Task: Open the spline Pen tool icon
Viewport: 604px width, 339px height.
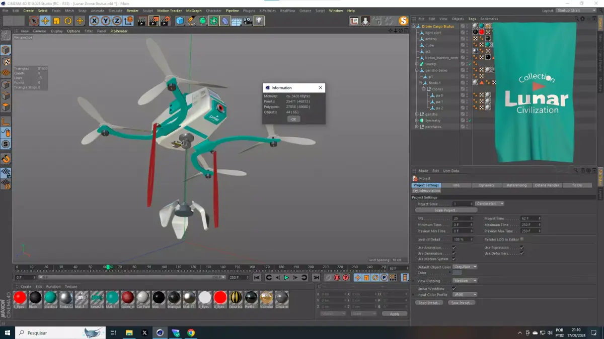Action: pos(191,21)
